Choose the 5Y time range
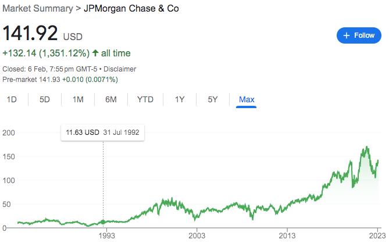Viewport: 389px width, 243px height. tap(213, 99)
